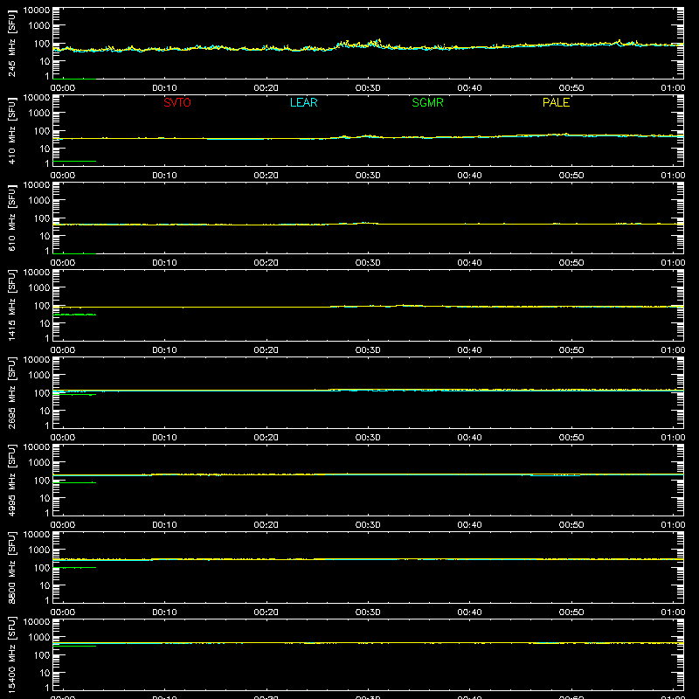Select the 4995 MHz [SFU] axis title

coord(11,480)
